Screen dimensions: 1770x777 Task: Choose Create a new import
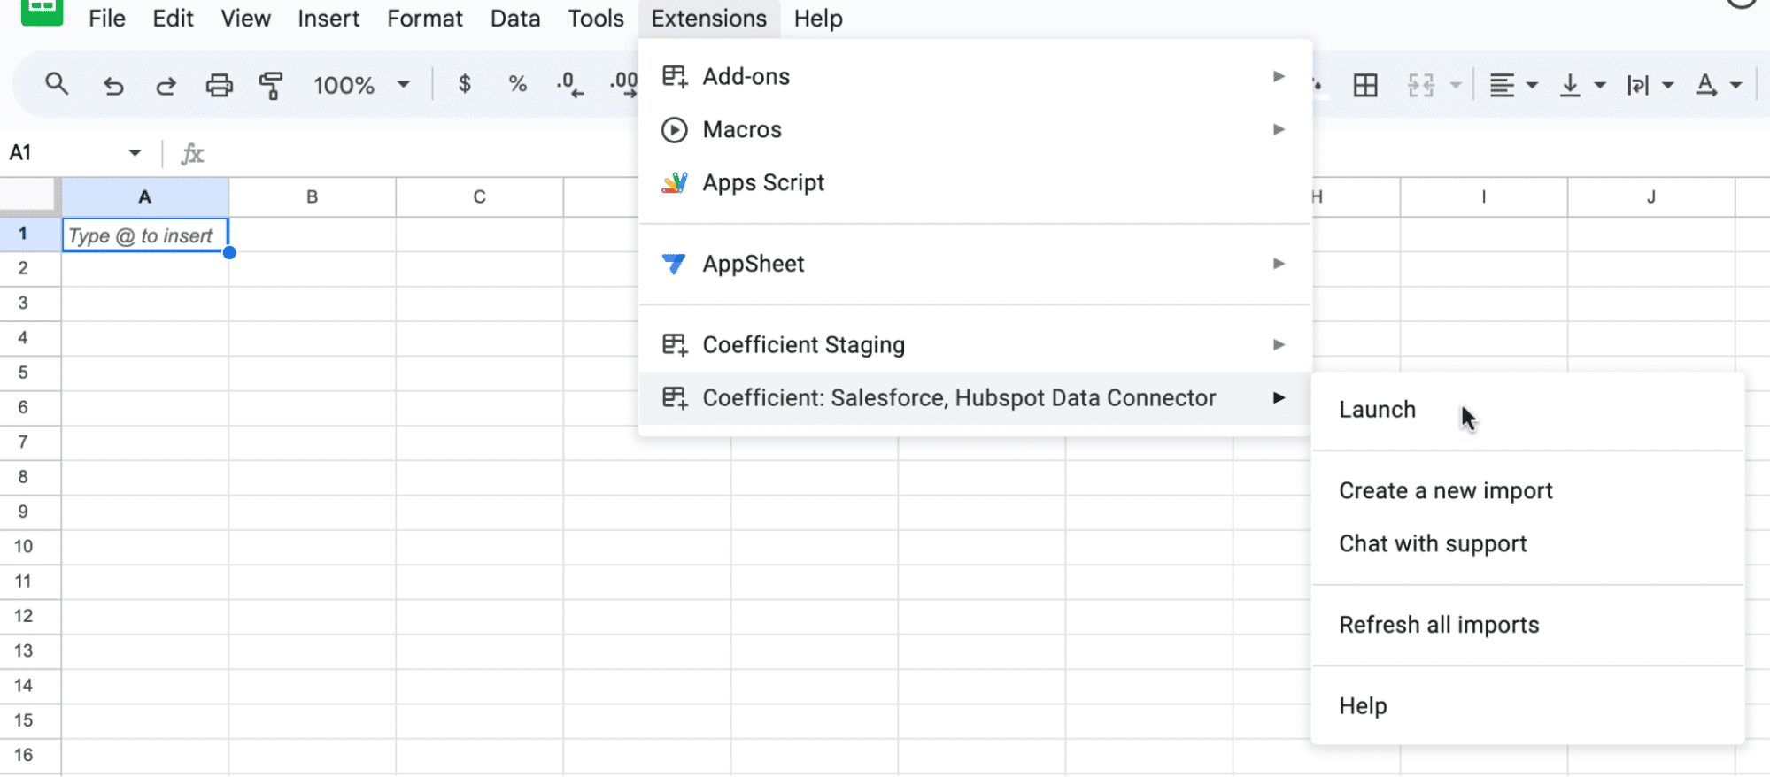point(1445,491)
